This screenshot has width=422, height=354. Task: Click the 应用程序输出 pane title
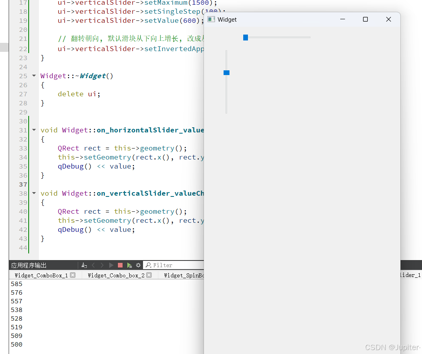[x=29, y=266]
